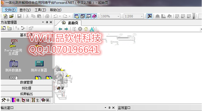Expand the 基本工具 group header
Screen dimensions: 202x111
pos(26,35)
